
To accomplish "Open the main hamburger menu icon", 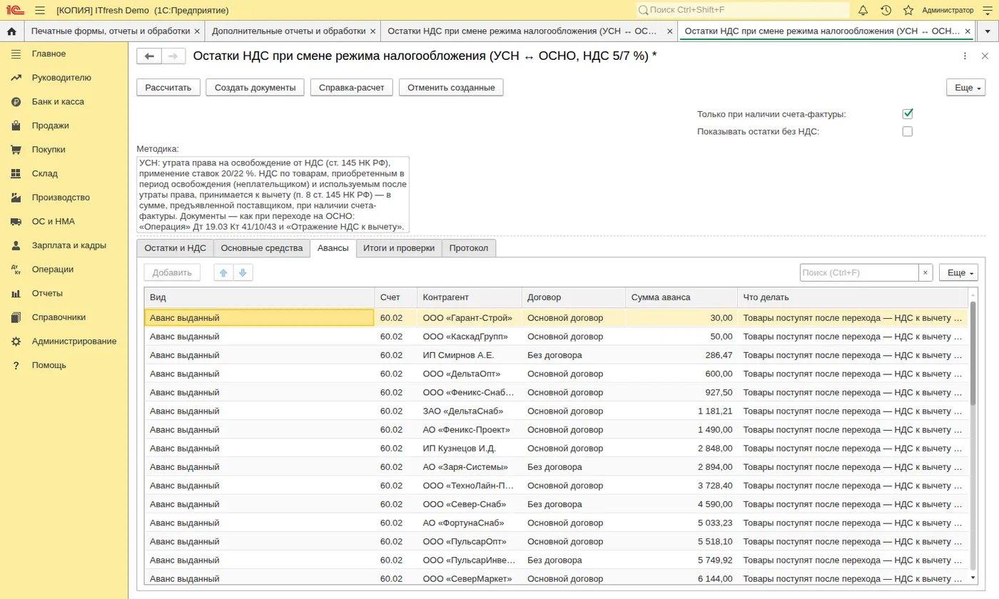I will [39, 10].
